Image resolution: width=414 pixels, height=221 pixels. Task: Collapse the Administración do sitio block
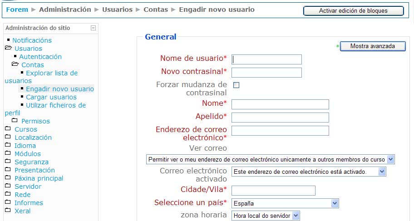click(x=94, y=28)
